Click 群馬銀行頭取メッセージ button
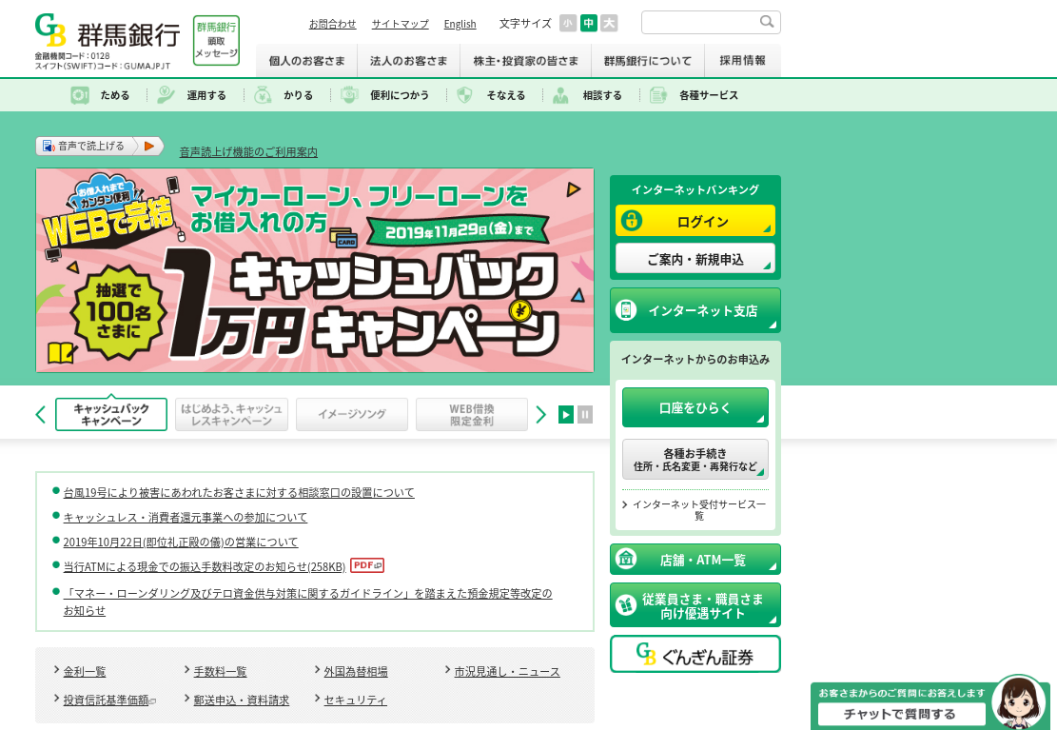 pos(216,41)
